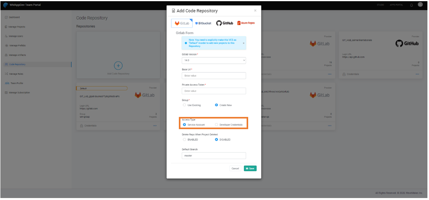Pick the Azure Repos provider logo
Image resolution: width=429 pixels, height=200 pixels.
tap(246, 23)
